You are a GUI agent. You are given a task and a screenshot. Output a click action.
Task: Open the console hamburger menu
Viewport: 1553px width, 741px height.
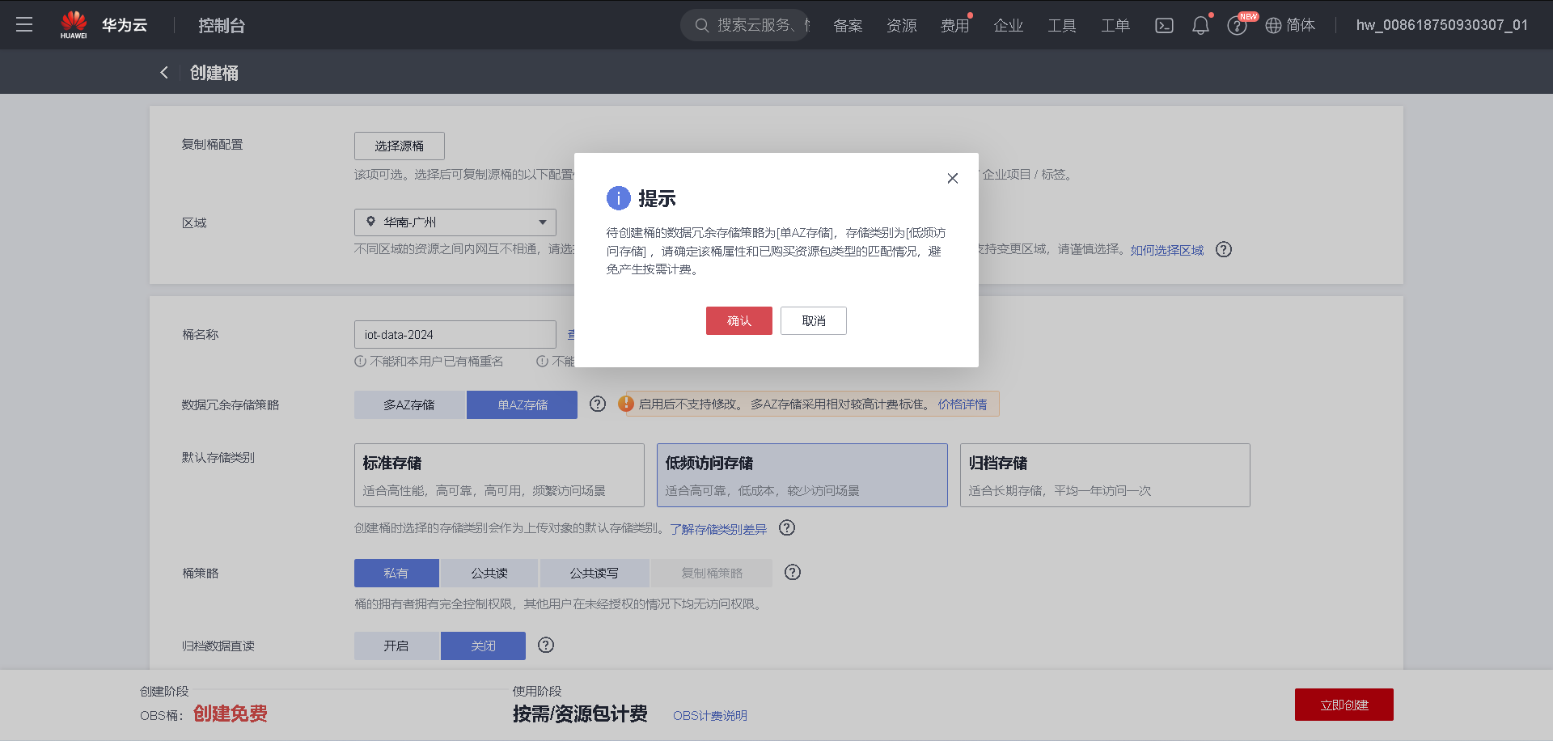pos(24,24)
